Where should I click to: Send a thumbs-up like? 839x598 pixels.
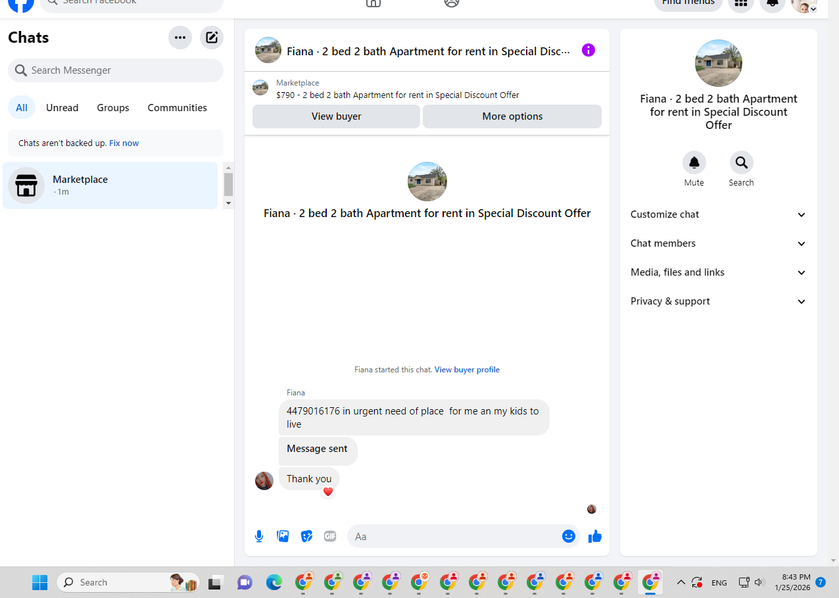coord(595,536)
